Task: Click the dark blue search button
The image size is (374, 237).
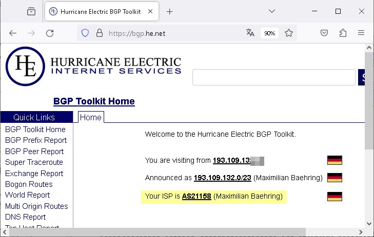Action: (362, 77)
